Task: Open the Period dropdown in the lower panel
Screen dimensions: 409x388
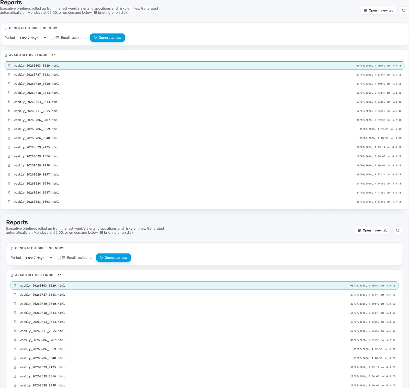Action: pyautogui.click(x=38, y=258)
